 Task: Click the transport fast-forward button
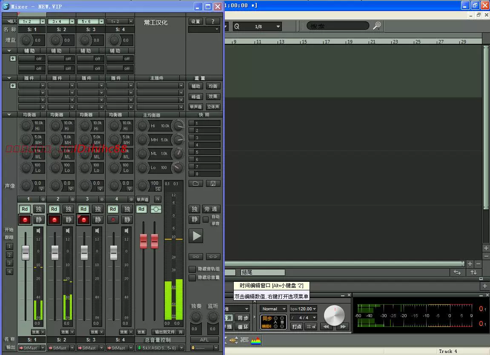343,326
